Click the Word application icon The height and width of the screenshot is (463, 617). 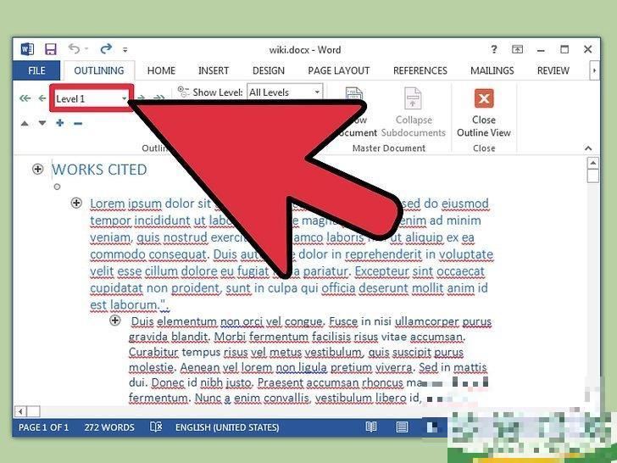coord(27,49)
